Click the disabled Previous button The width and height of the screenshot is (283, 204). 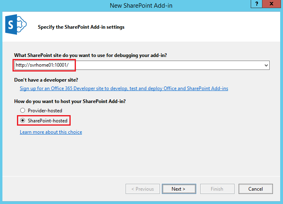click(x=143, y=189)
